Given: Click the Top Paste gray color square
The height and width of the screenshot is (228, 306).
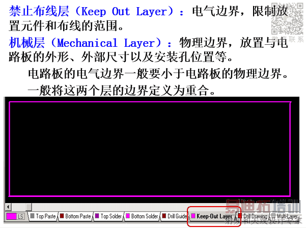Looking at the screenshot, I should click(x=33, y=216).
